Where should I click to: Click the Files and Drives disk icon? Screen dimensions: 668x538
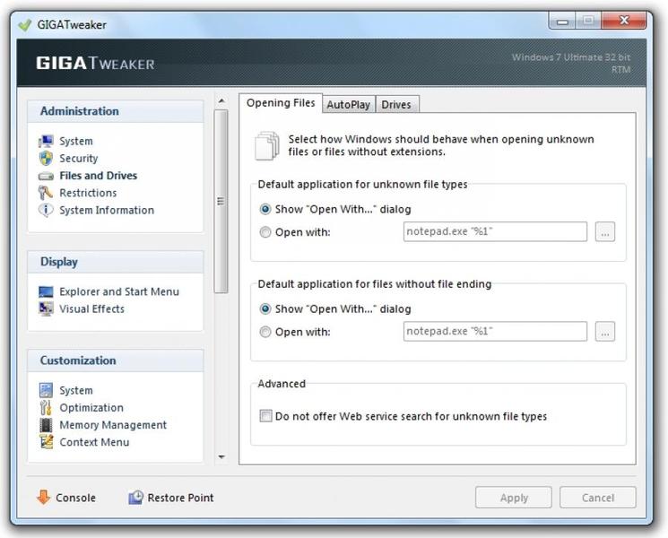coord(46,176)
